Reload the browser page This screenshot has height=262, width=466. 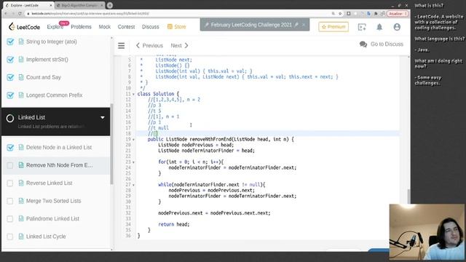tap(20, 13)
